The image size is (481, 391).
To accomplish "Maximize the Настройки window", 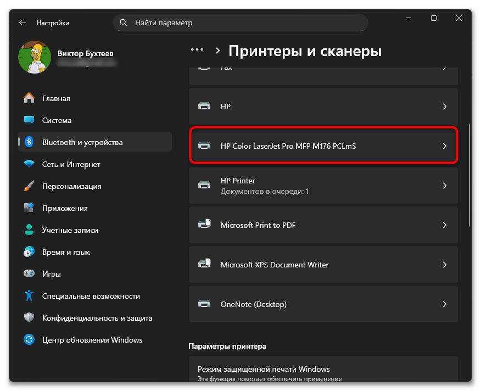I will point(433,19).
